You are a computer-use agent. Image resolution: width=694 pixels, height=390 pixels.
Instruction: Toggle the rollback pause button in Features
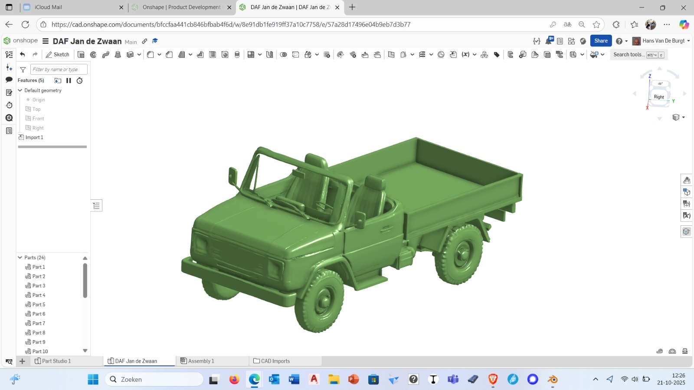(x=69, y=81)
